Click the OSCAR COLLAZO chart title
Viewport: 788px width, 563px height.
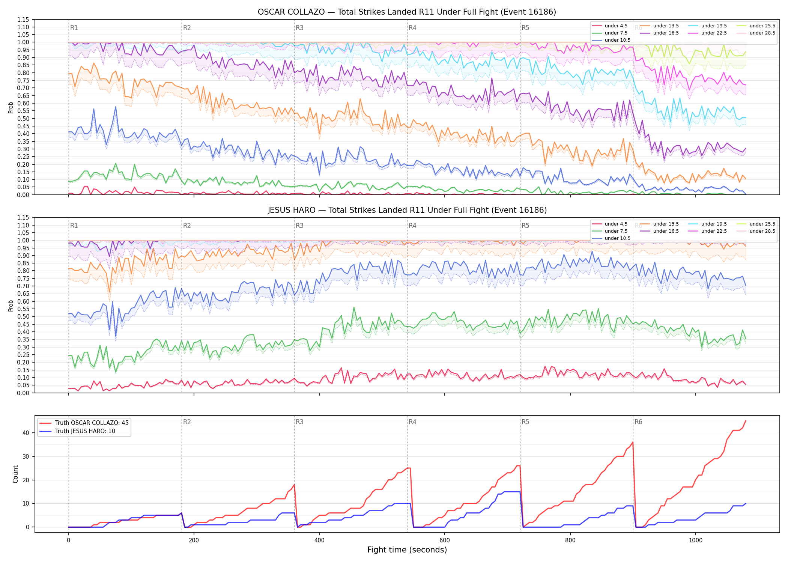407,12
